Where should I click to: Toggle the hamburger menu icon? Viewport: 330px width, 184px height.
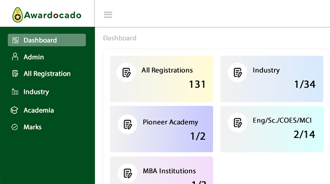[108, 15]
